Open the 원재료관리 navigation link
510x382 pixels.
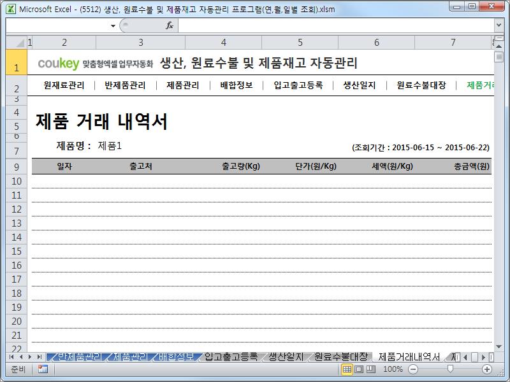(64, 85)
